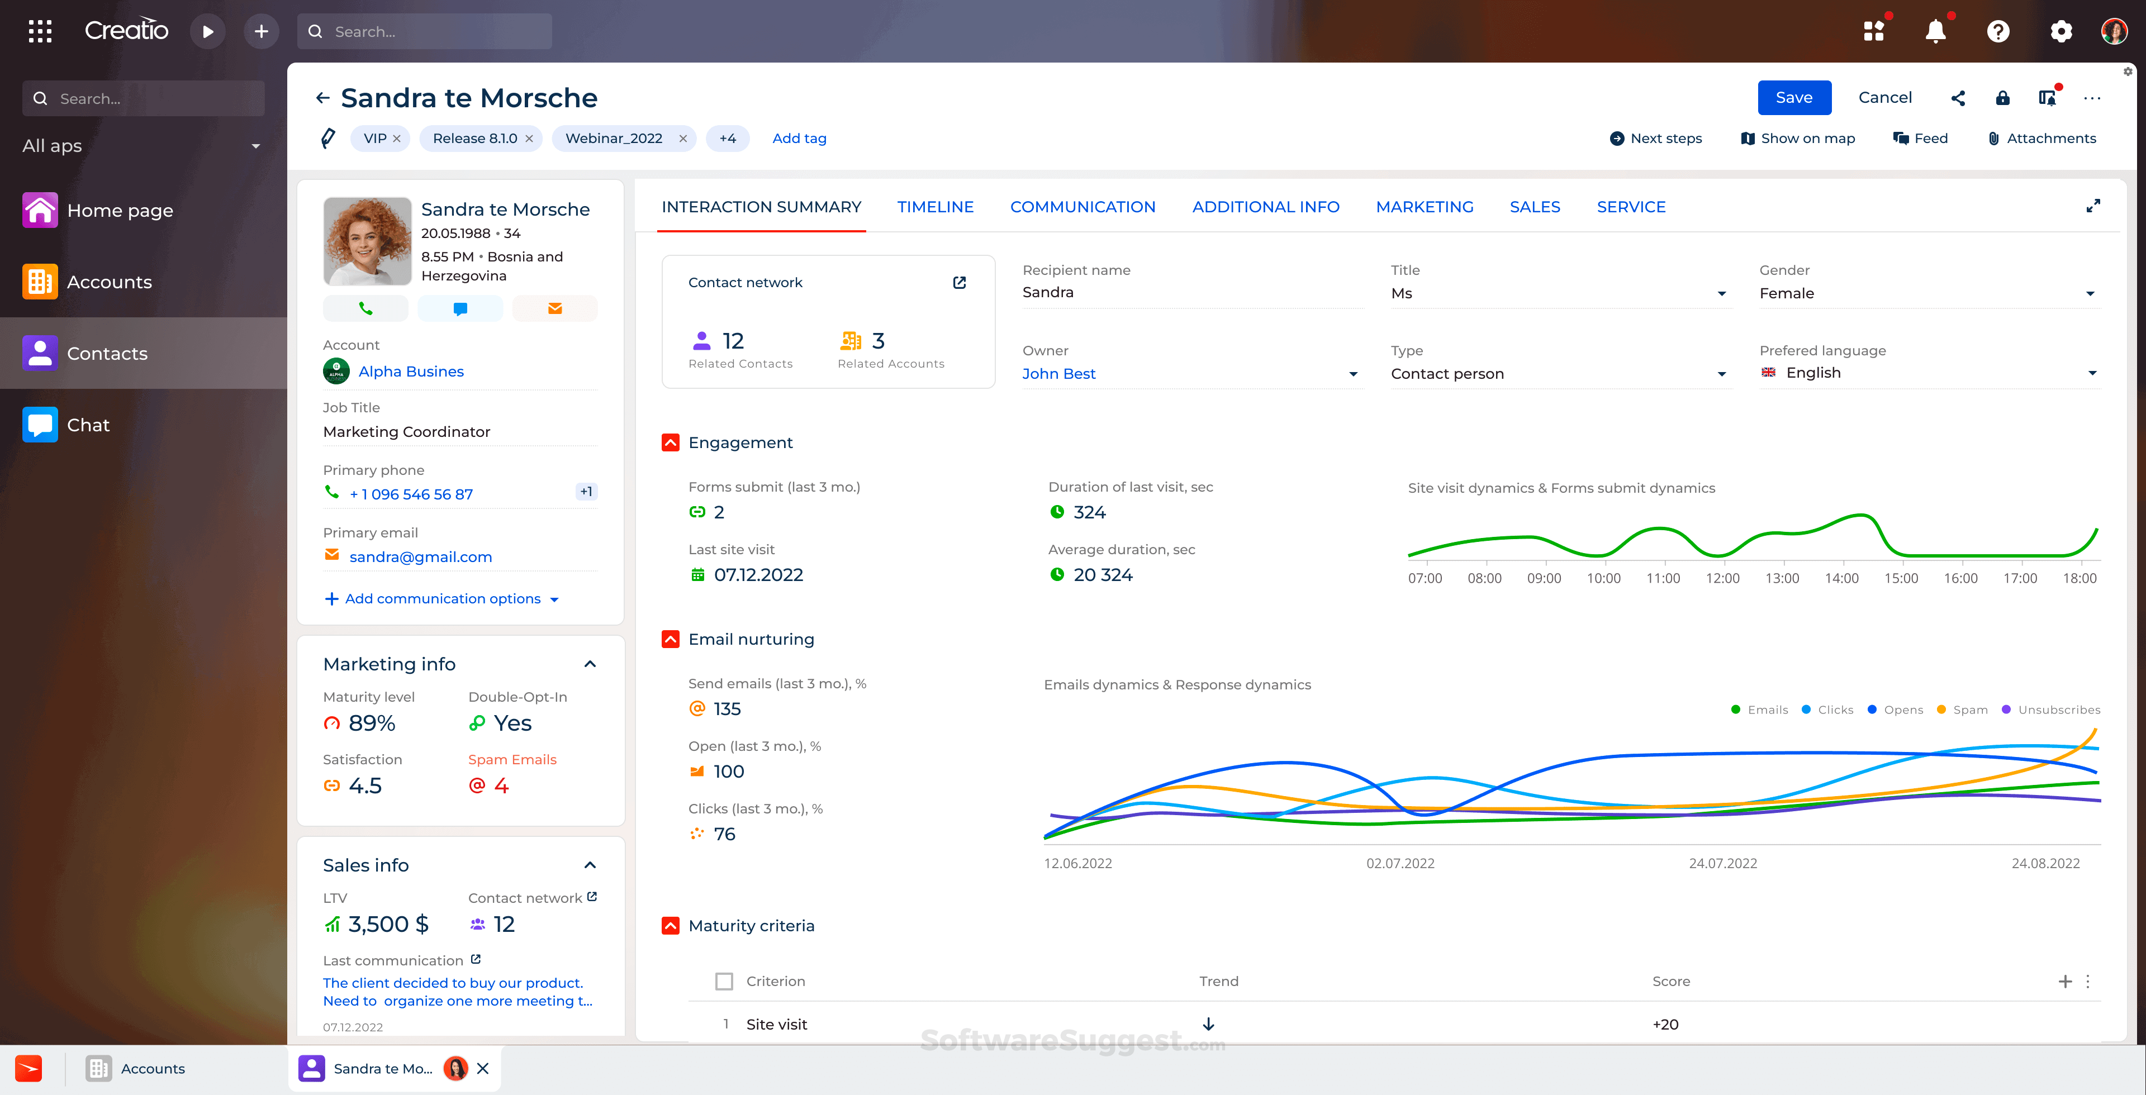Collapse the Marketing info panel
2146x1095 pixels.
(591, 664)
